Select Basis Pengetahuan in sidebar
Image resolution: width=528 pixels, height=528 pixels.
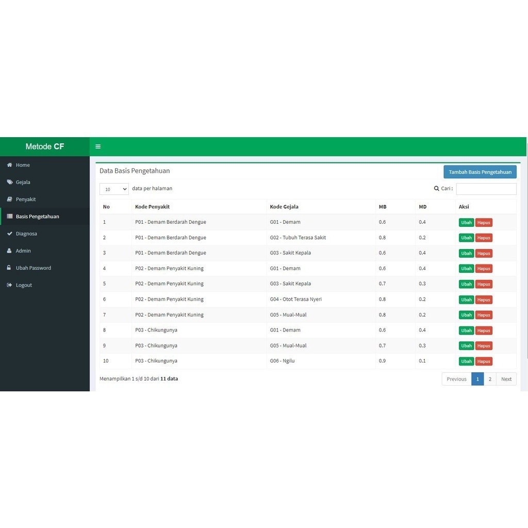click(x=37, y=217)
